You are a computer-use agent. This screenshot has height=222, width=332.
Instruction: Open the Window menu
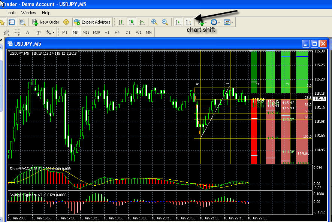pos(29,13)
